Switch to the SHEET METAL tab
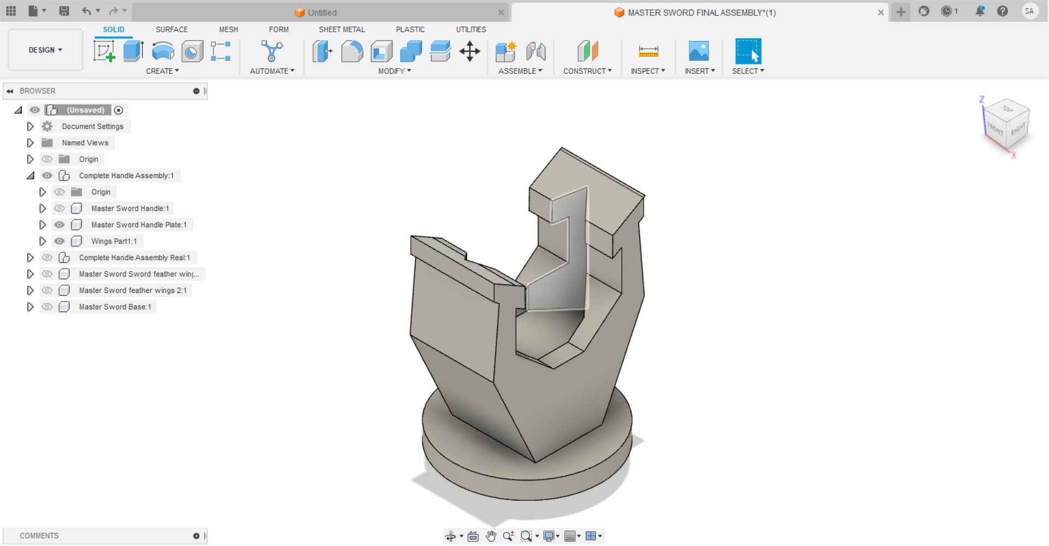Viewport: 1049px width, 546px height. [342, 30]
